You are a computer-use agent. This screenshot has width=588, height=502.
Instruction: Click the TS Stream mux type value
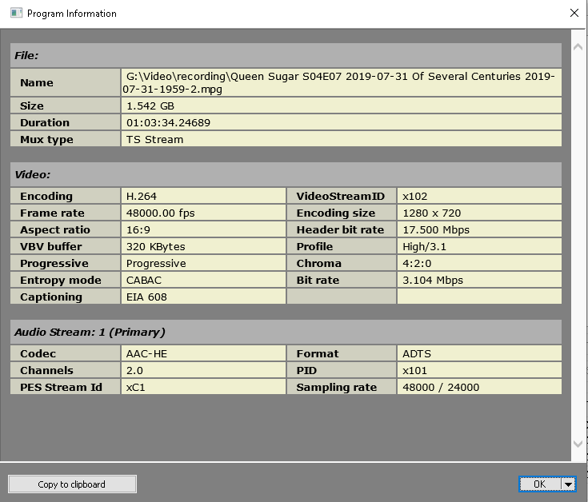pos(154,139)
